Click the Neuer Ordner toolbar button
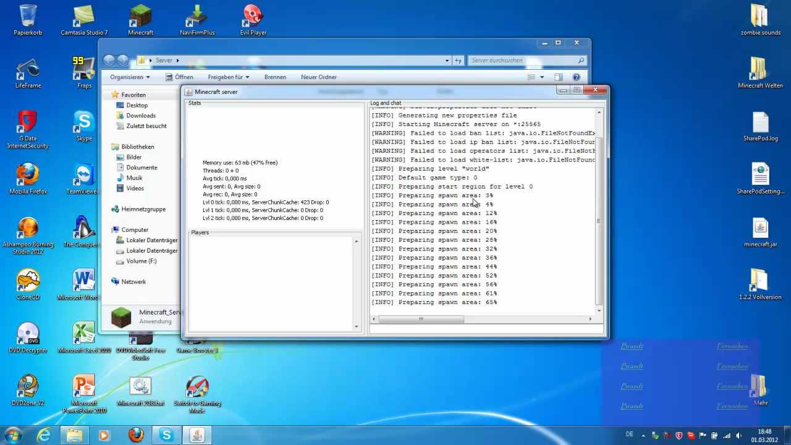This screenshot has height=445, width=791. (319, 77)
